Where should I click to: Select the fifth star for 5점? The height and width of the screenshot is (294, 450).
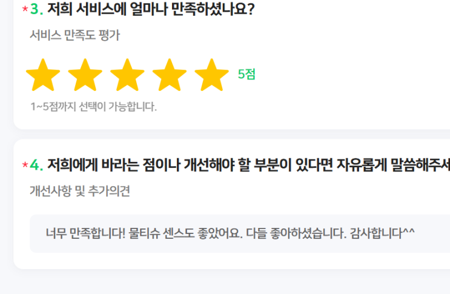coord(211,75)
